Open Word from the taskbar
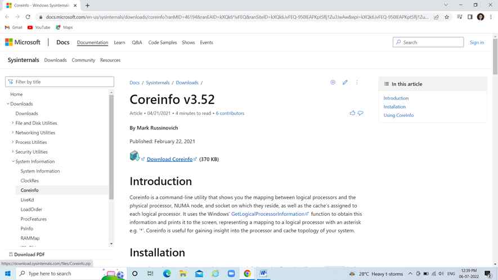 pyautogui.click(x=263, y=273)
